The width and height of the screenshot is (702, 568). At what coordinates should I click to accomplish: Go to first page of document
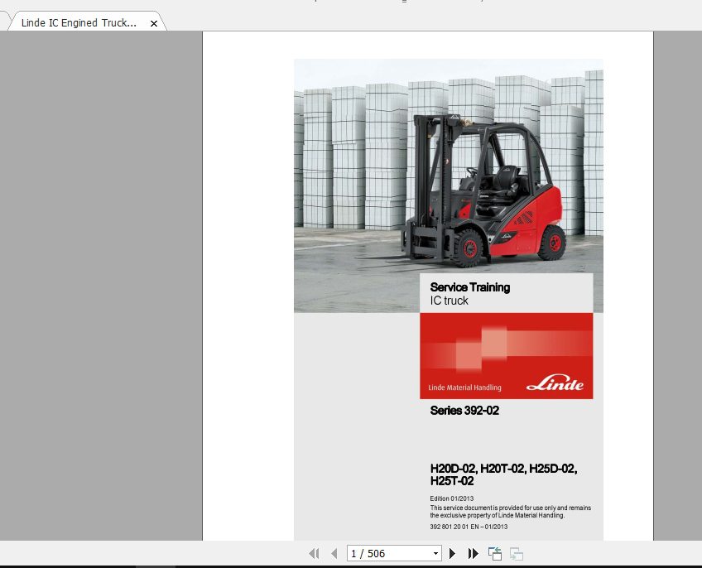pyautogui.click(x=314, y=554)
